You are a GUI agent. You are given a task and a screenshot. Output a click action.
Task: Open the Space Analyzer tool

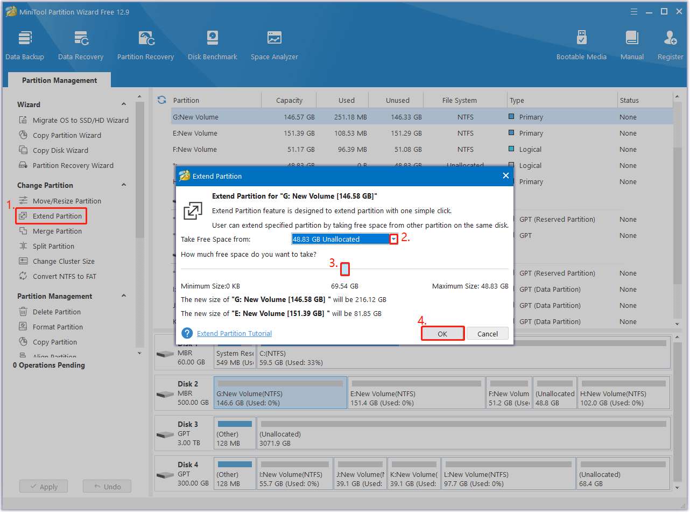[x=274, y=45]
